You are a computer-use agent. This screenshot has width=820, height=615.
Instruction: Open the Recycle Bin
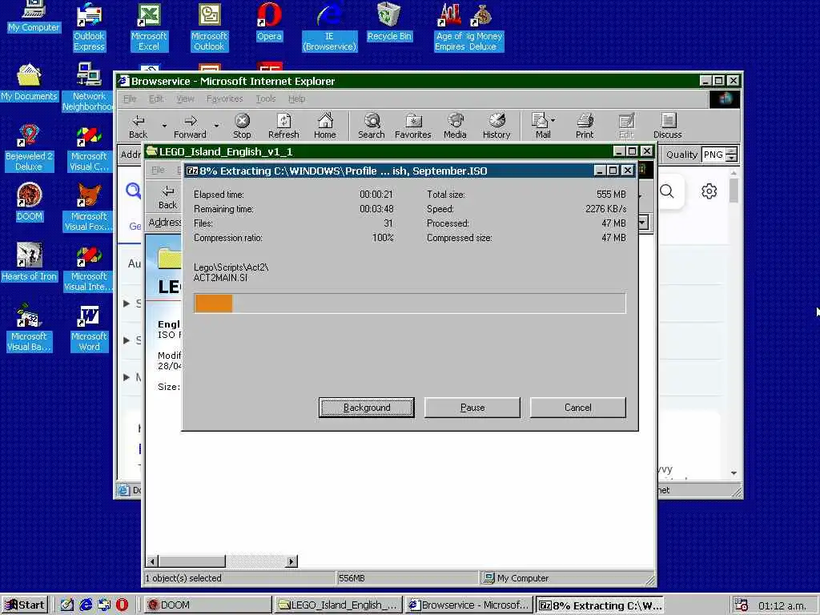(x=389, y=23)
